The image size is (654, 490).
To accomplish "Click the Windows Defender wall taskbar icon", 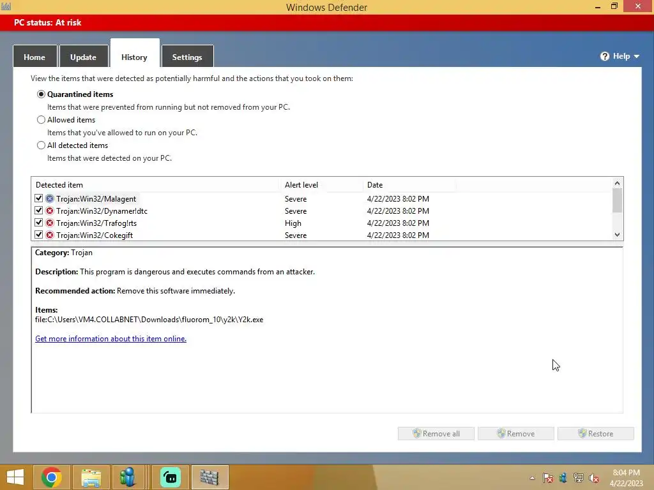I will click(209, 477).
